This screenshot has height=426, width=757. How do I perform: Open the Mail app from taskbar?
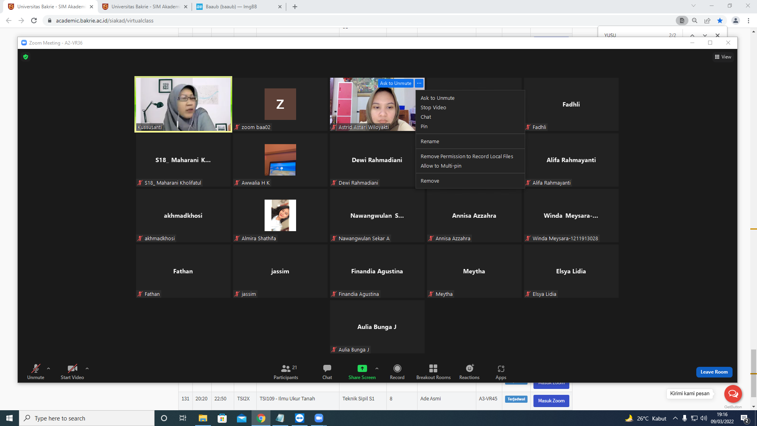click(242, 418)
